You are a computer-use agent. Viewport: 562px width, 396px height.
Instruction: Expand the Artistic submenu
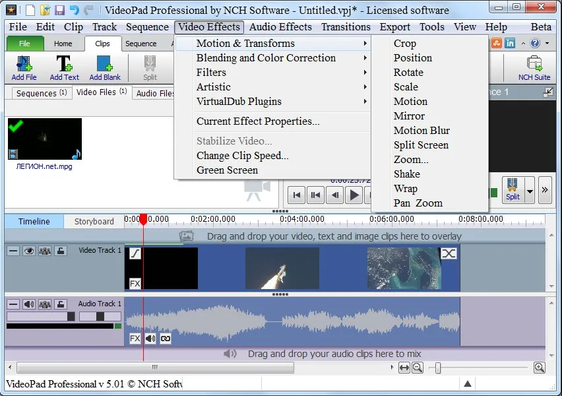272,87
